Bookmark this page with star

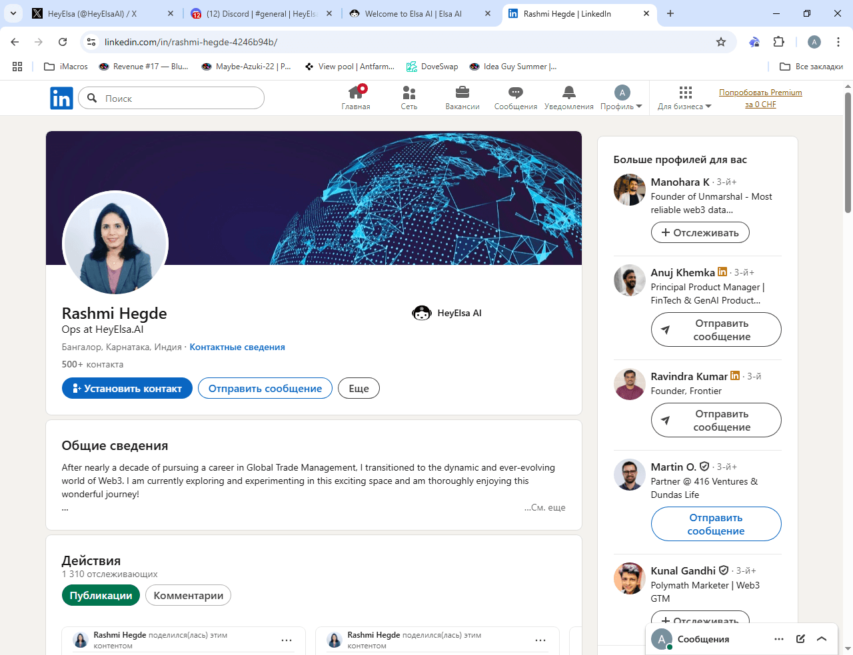pos(721,42)
